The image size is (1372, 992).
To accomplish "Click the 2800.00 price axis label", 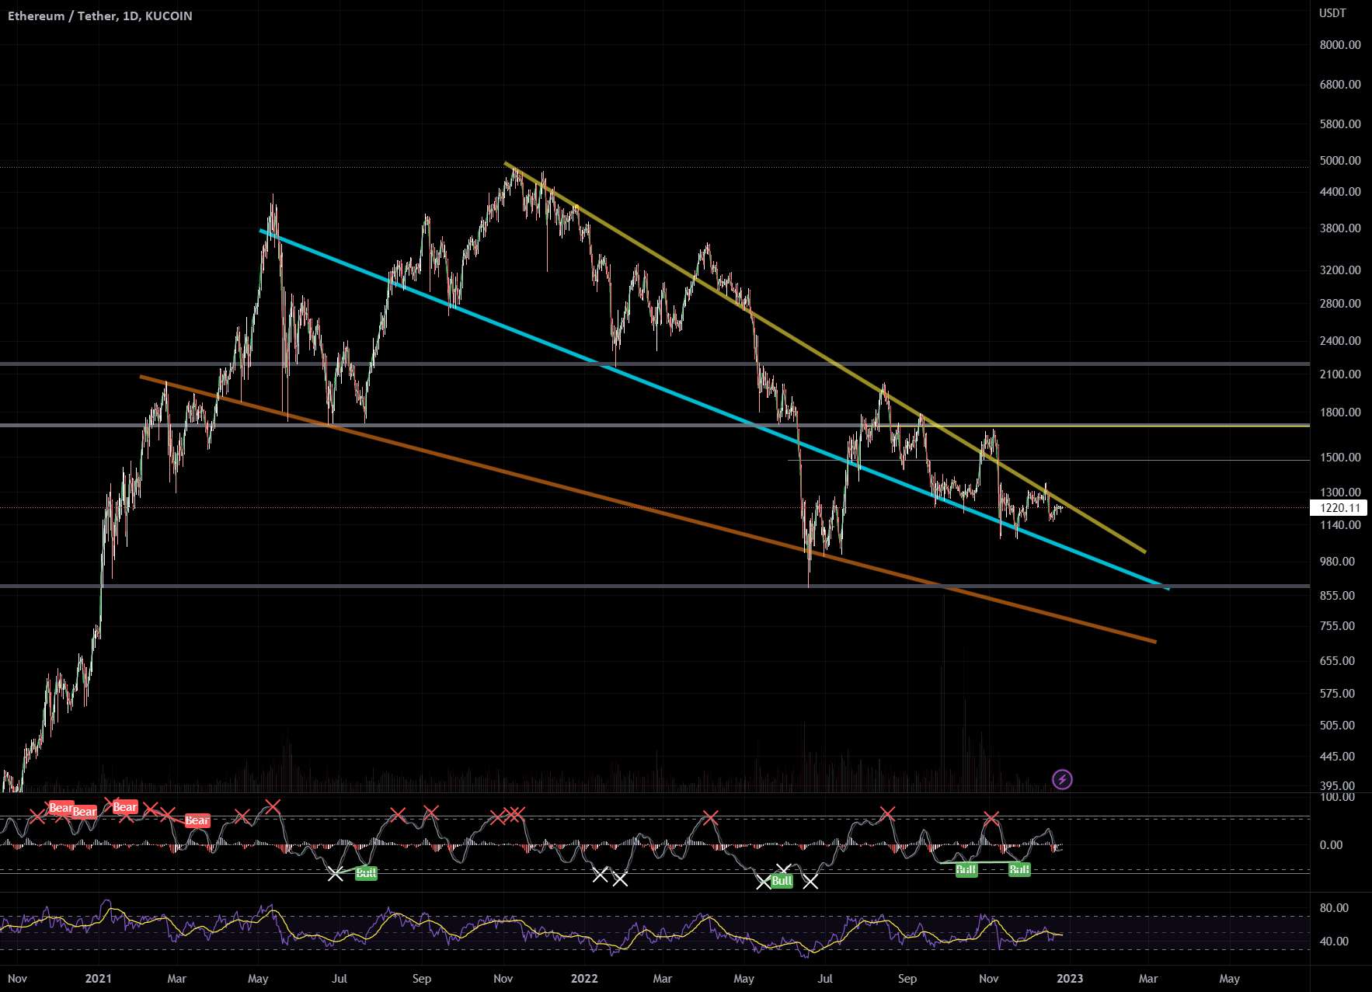I will click(1340, 304).
